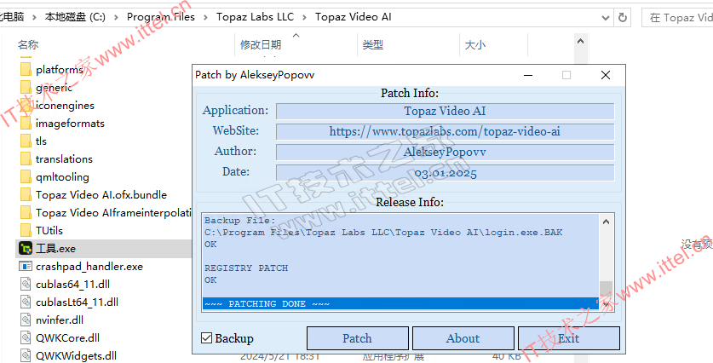713x363 pixels.
Task: Expand the chevron after Program Files breadcrumb
Action: (x=205, y=18)
